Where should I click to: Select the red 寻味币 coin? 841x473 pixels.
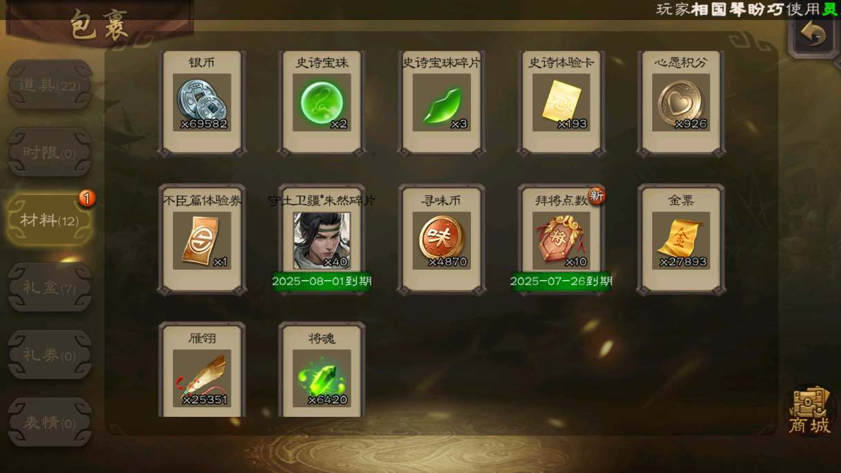(x=441, y=241)
